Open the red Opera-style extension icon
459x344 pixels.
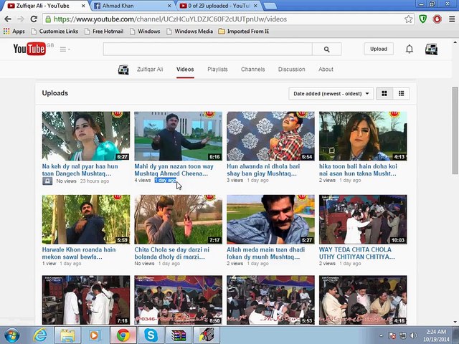coord(437,19)
